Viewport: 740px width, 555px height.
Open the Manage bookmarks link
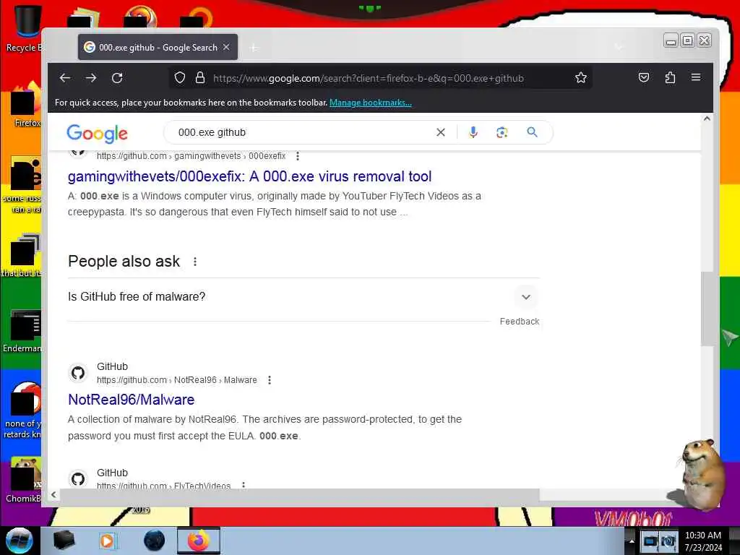pyautogui.click(x=371, y=103)
